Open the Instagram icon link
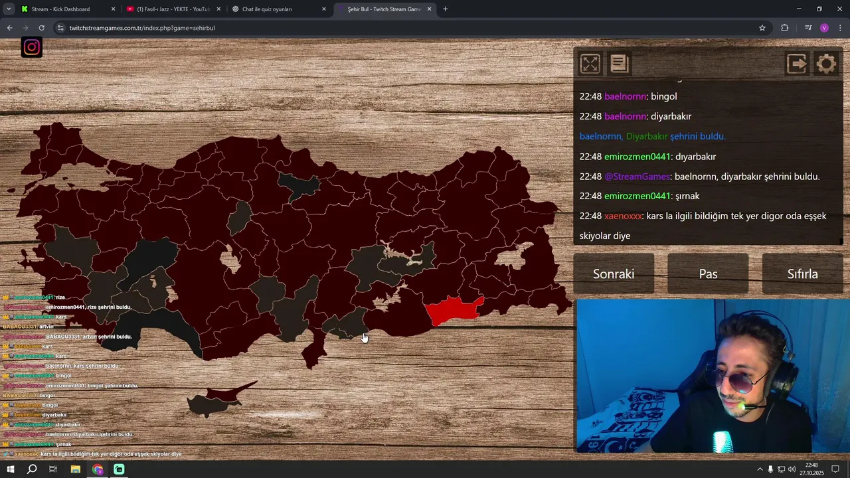 pos(31,47)
